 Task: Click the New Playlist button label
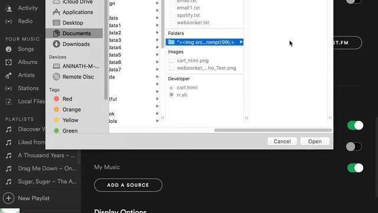tap(34, 198)
